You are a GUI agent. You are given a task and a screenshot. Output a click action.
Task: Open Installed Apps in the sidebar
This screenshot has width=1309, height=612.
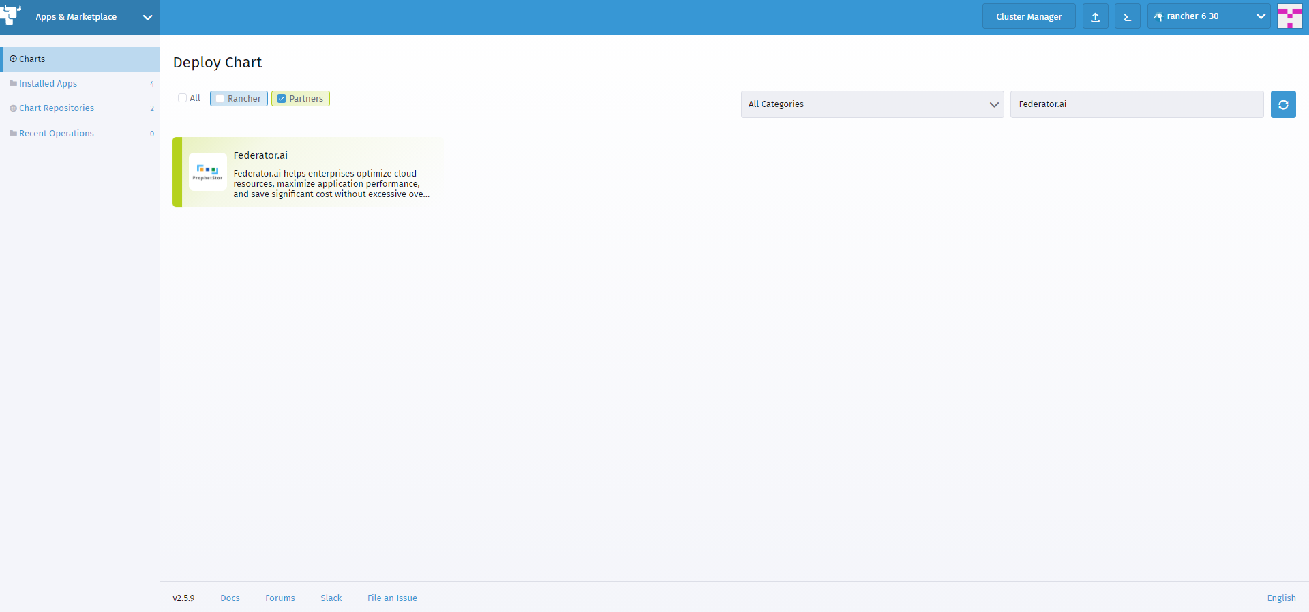tap(80, 84)
